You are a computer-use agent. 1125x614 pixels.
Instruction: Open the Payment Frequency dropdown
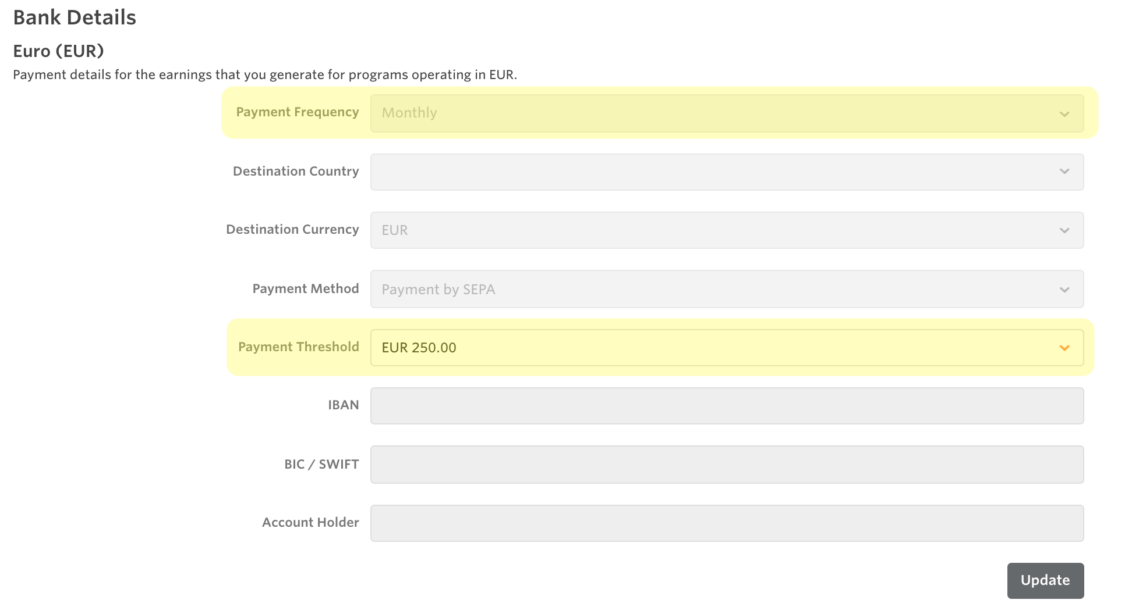click(x=727, y=113)
